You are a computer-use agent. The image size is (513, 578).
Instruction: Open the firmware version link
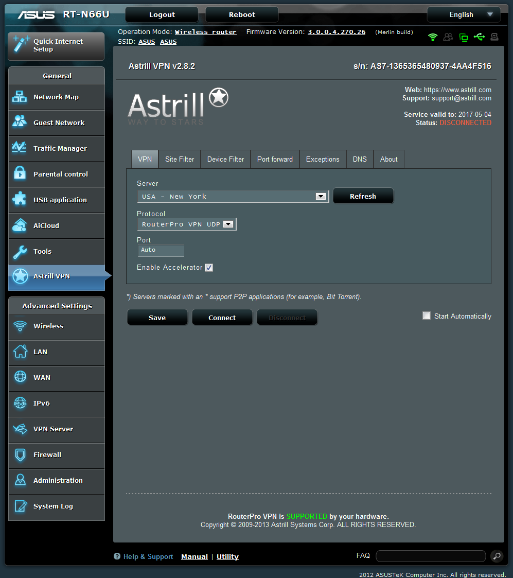[x=337, y=32]
